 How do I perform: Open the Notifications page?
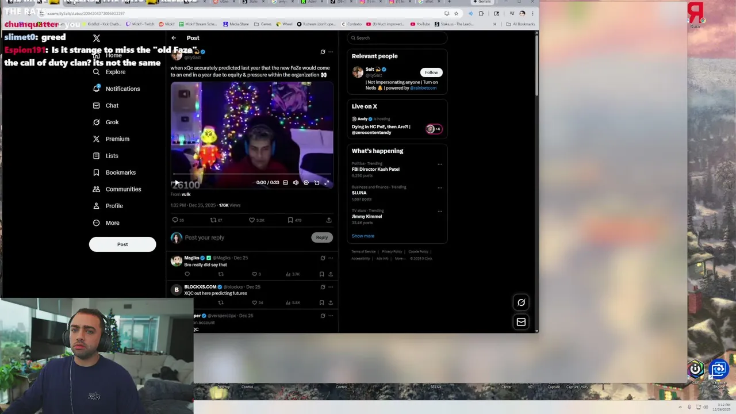click(x=117, y=89)
